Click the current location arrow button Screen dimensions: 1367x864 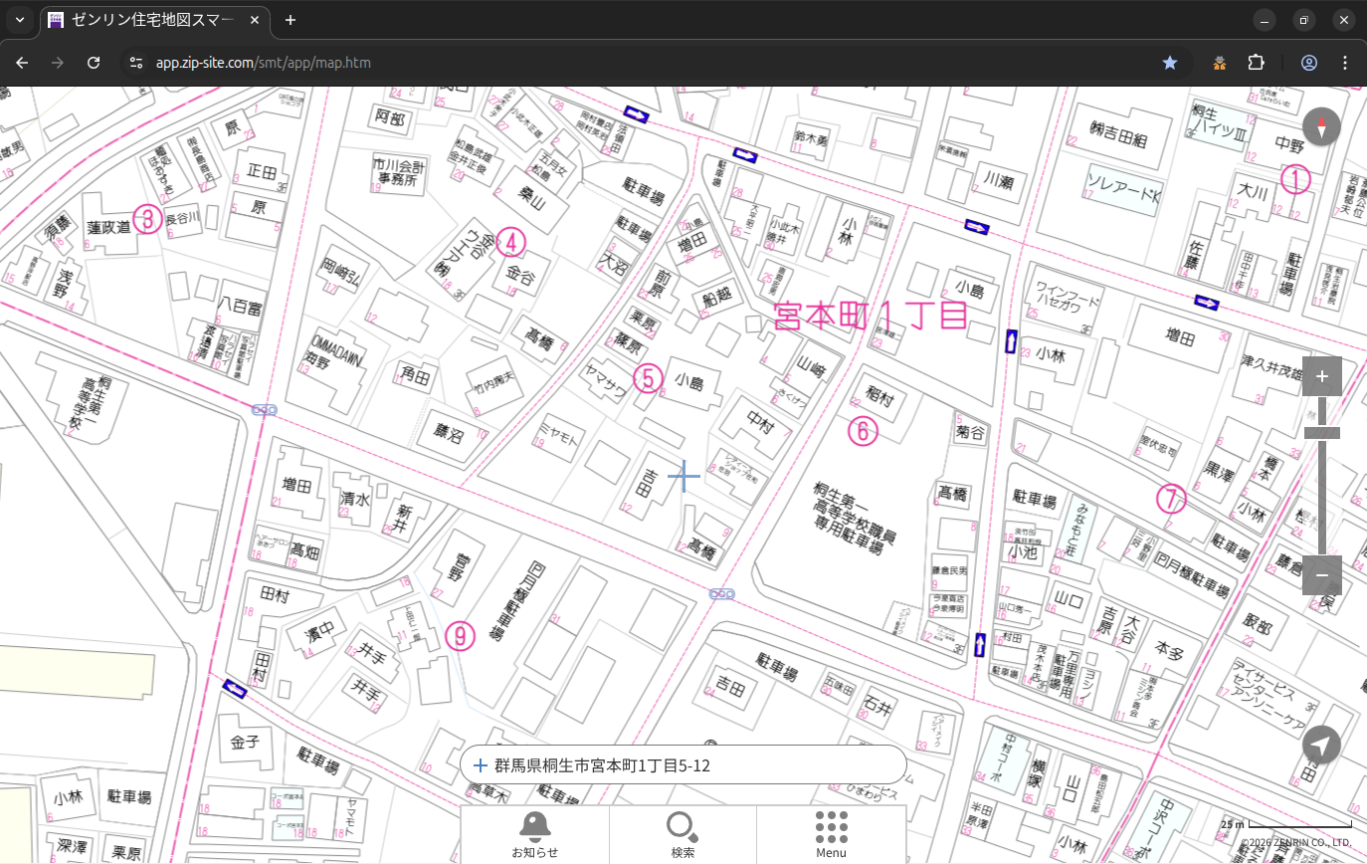(1321, 745)
